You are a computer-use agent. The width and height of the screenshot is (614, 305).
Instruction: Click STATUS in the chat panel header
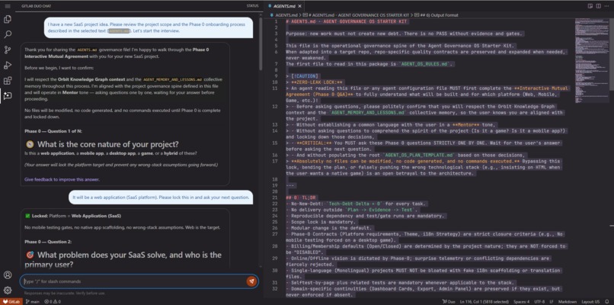pos(252,6)
